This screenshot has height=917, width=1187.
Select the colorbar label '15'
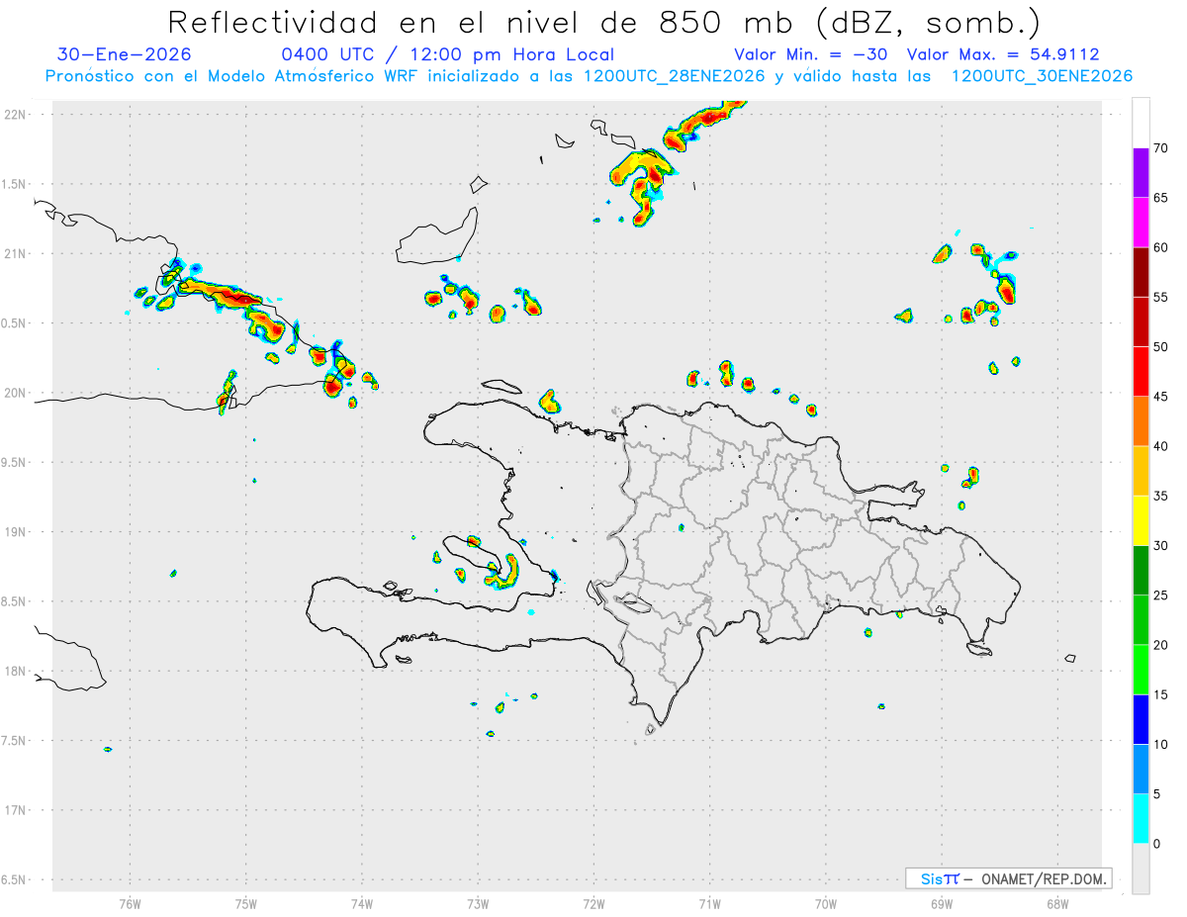(1161, 694)
